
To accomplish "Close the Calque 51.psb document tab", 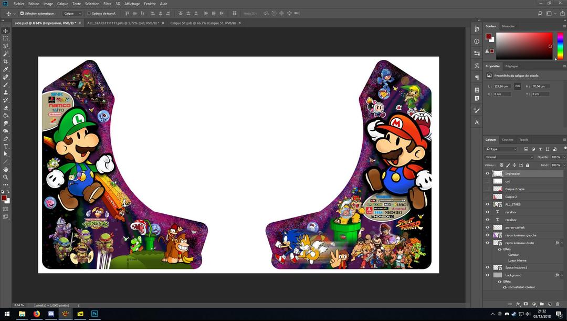I will point(239,23).
